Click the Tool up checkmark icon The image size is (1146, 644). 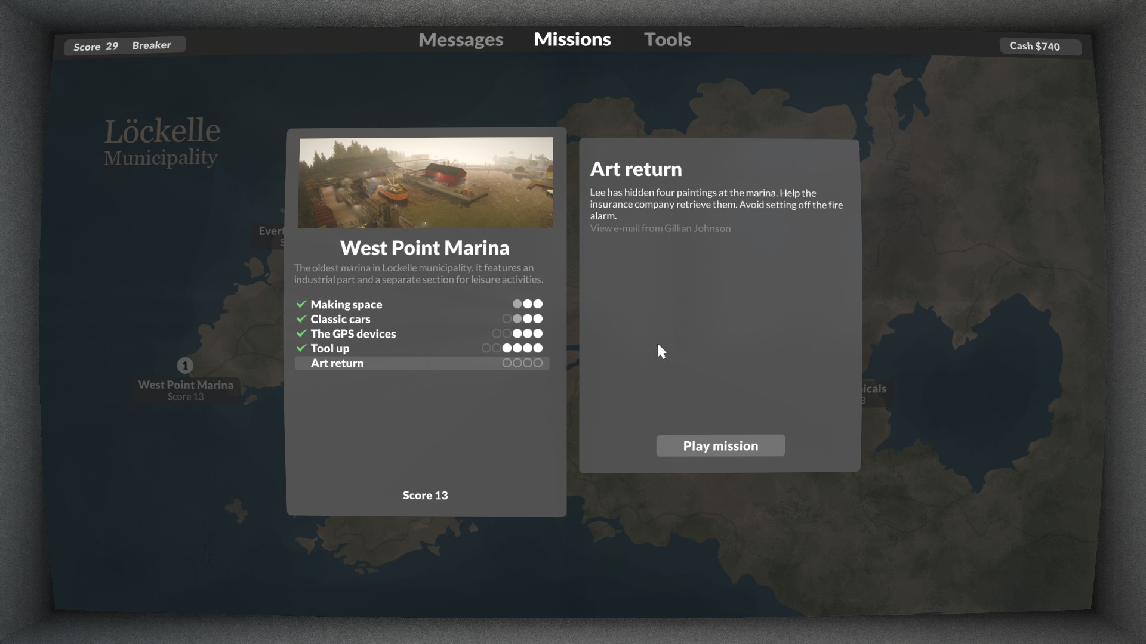301,348
